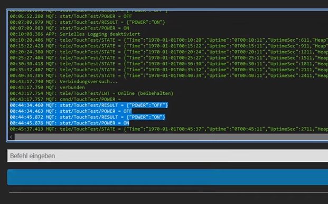Screen dimensions: 328x204
Task: Click the 'tele/TouchTest/LWT = Online (beibehalten)' line
Action: (91, 93)
